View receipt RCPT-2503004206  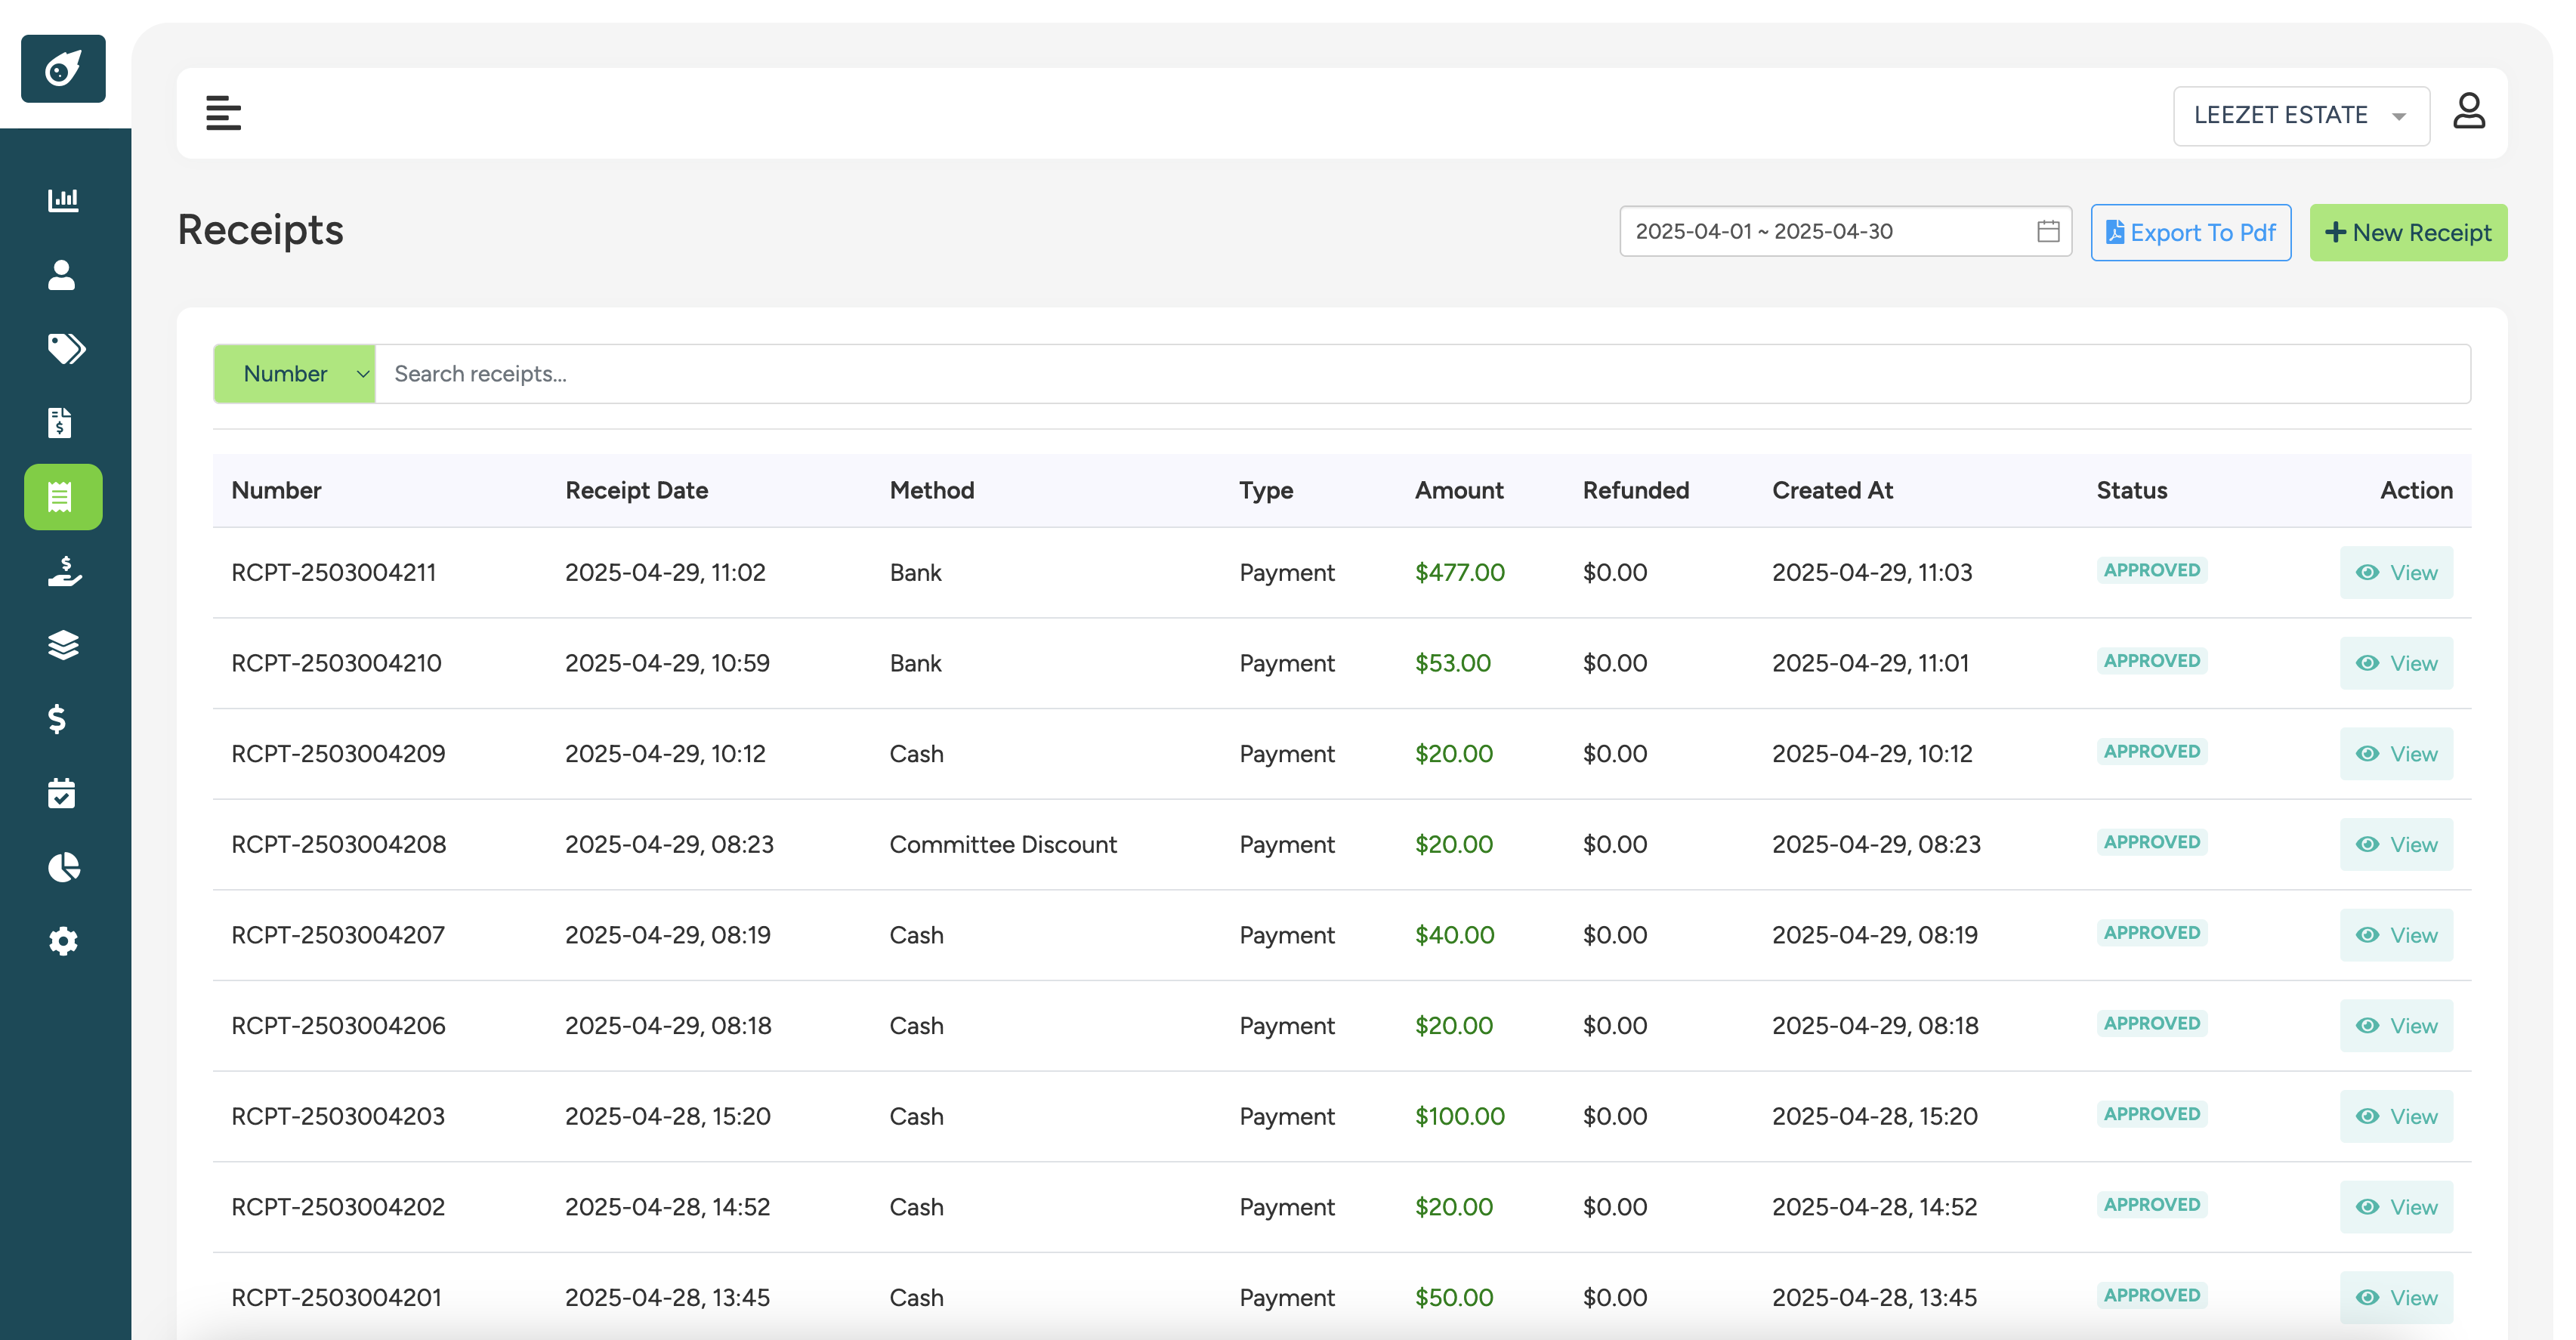click(x=2396, y=1026)
